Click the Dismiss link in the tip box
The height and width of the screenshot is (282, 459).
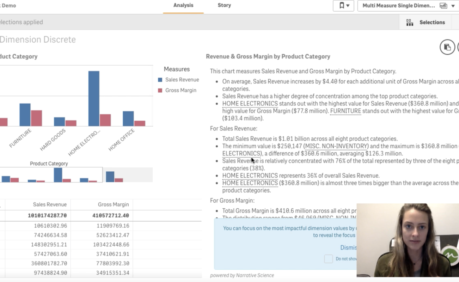click(x=348, y=247)
